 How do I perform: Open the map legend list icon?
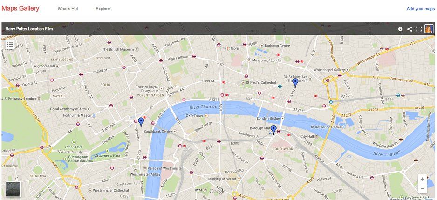tap(10, 44)
